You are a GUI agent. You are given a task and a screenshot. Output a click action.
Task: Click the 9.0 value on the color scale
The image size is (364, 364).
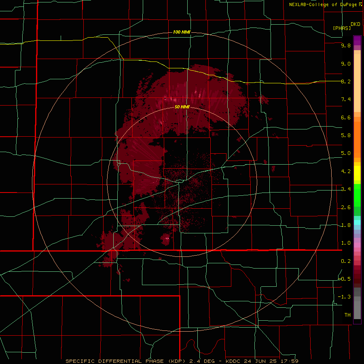(346, 63)
